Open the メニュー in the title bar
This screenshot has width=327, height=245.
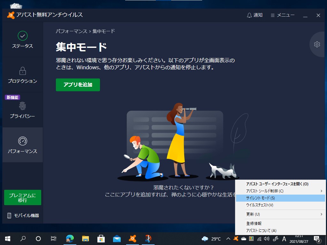coord(282,15)
